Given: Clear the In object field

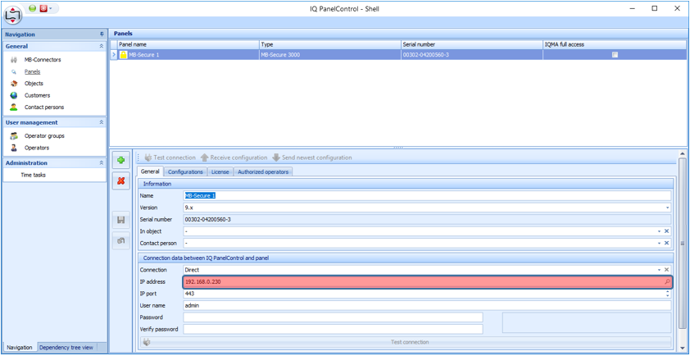Looking at the screenshot, I should 667,231.
